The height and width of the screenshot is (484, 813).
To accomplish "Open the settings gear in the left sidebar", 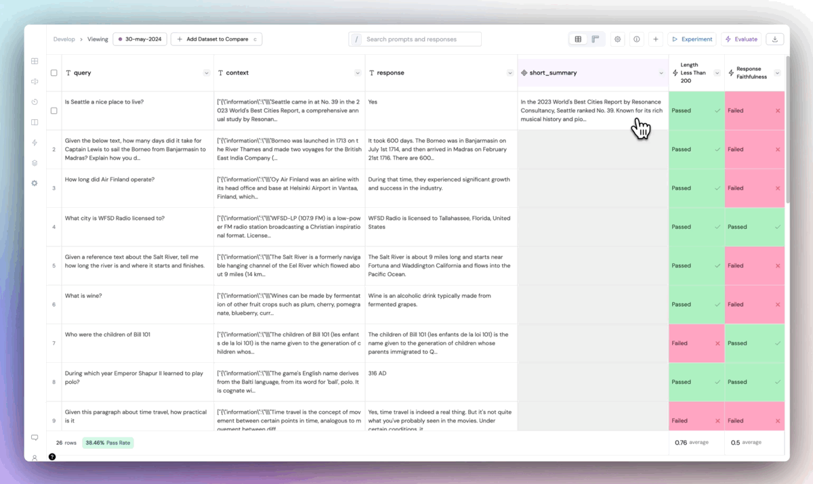I will (x=35, y=183).
